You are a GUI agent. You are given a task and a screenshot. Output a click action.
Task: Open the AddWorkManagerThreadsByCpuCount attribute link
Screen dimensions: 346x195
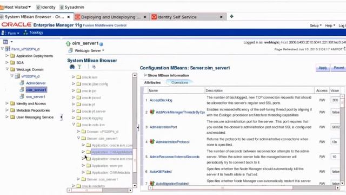[x=180, y=112]
